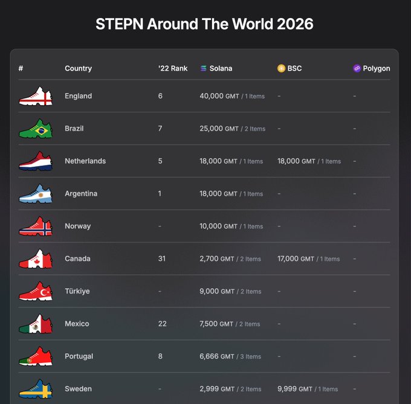Click Portugal's 6,666 GMT Solana value

click(217, 356)
